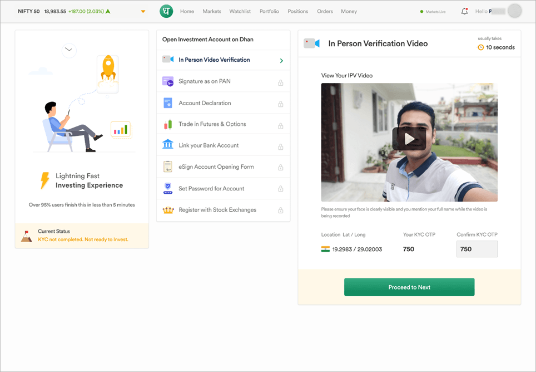Expand In Person Video Verification arrow

[281, 60]
